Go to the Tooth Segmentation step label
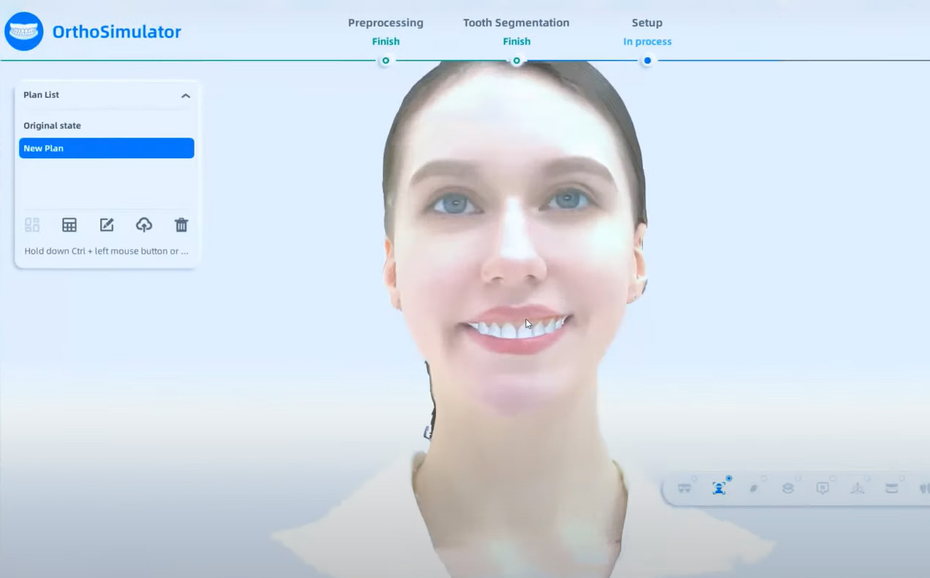This screenshot has width=930, height=578. [517, 23]
